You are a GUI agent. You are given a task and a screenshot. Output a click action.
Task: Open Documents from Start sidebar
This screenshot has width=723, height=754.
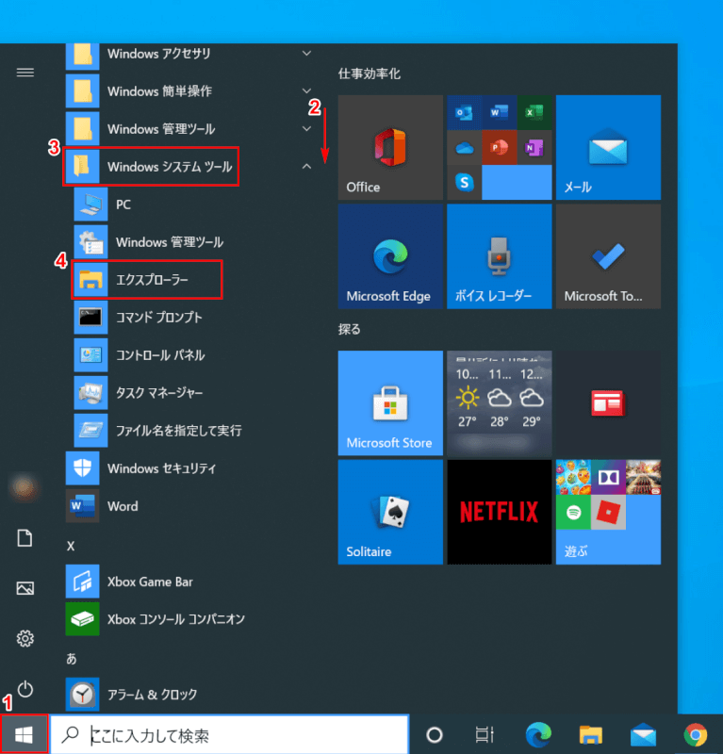click(25, 538)
